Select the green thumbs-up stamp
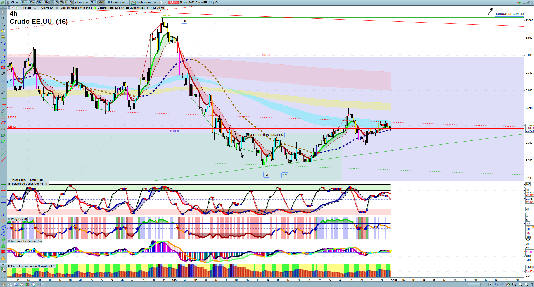This screenshot has height=287, width=534. pos(3,246)
